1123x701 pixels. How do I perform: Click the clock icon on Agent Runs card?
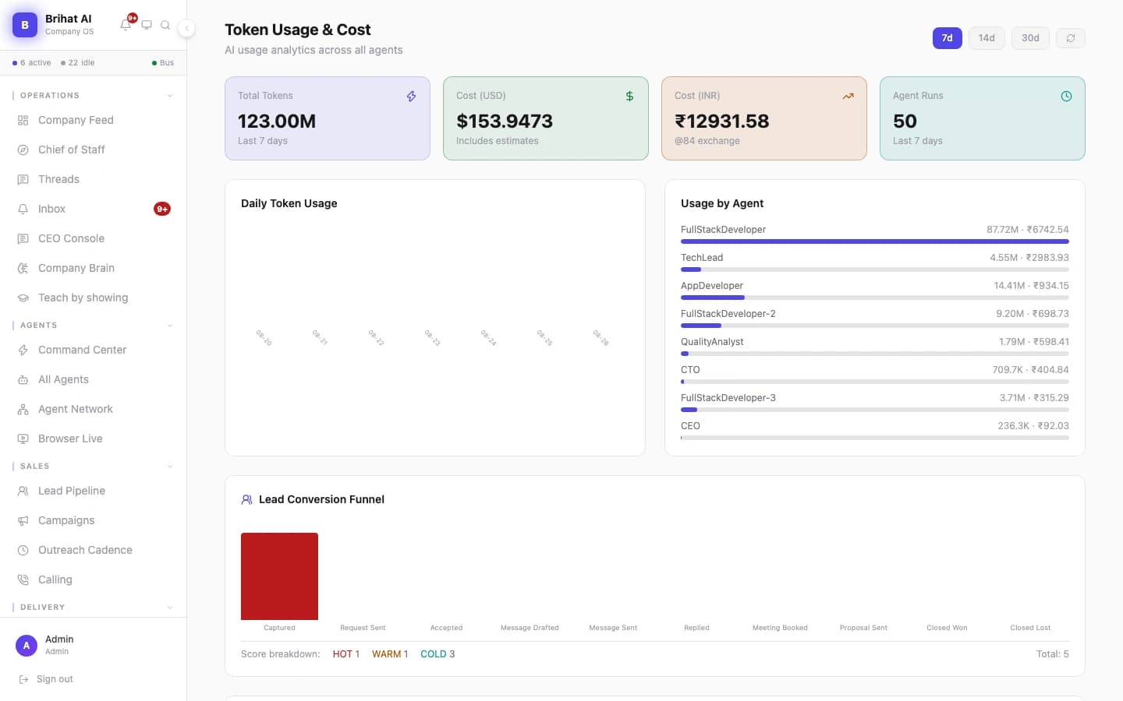(x=1066, y=97)
